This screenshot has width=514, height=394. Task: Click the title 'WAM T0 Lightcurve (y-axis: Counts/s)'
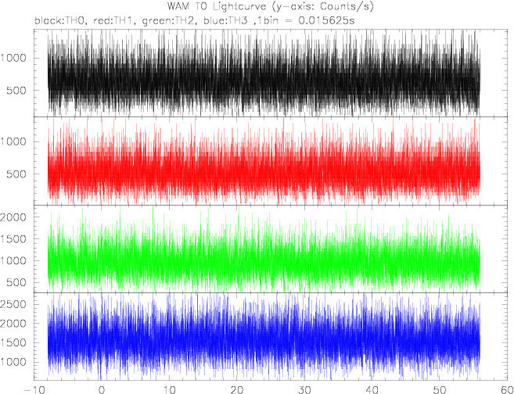pyautogui.click(x=270, y=6)
